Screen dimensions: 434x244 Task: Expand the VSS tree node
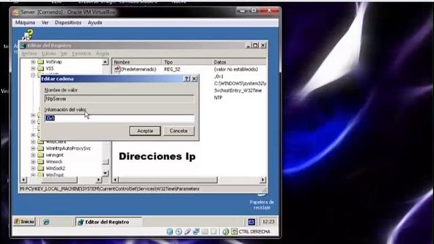(33, 68)
